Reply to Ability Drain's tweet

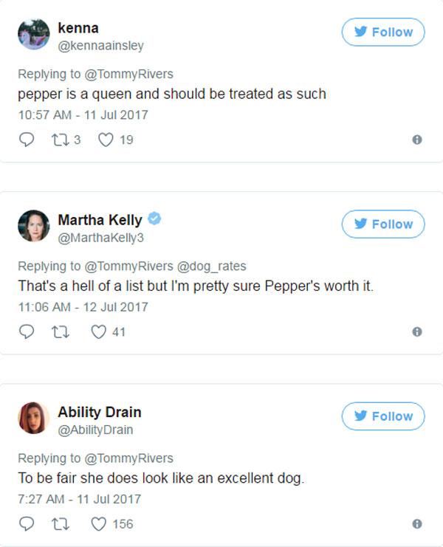point(26,524)
